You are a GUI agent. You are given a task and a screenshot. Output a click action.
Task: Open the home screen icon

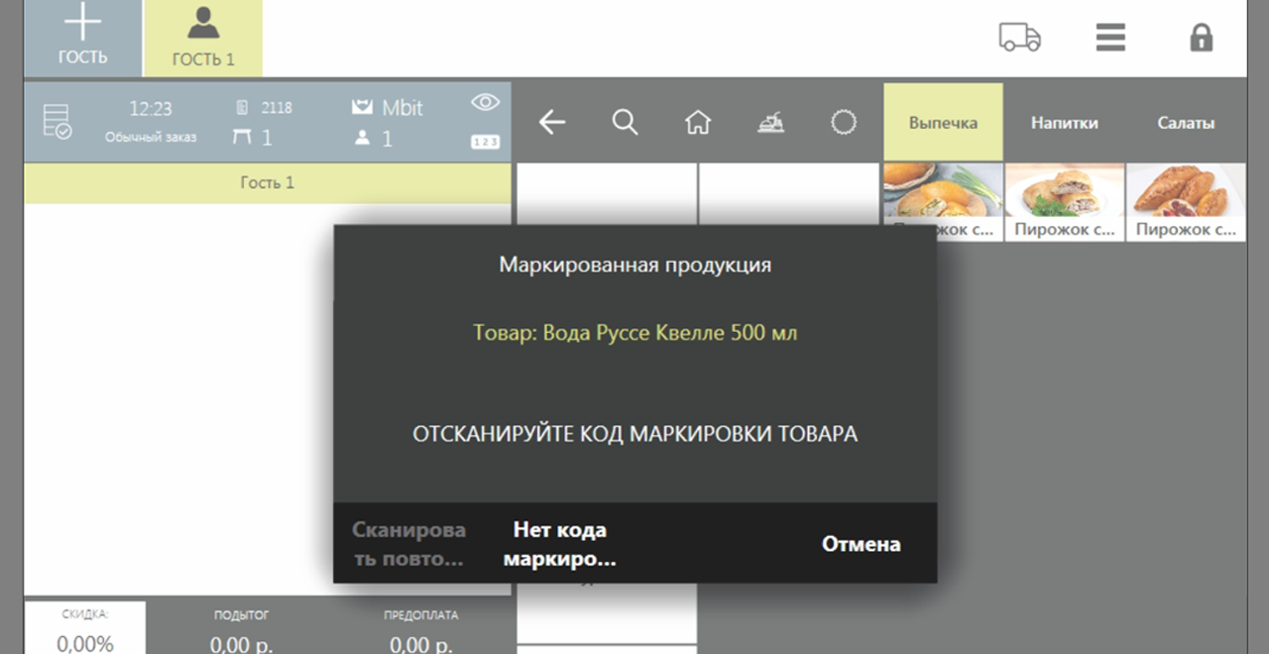698,122
